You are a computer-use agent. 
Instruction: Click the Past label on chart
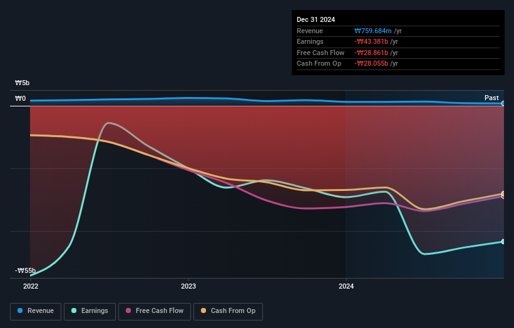click(x=491, y=98)
